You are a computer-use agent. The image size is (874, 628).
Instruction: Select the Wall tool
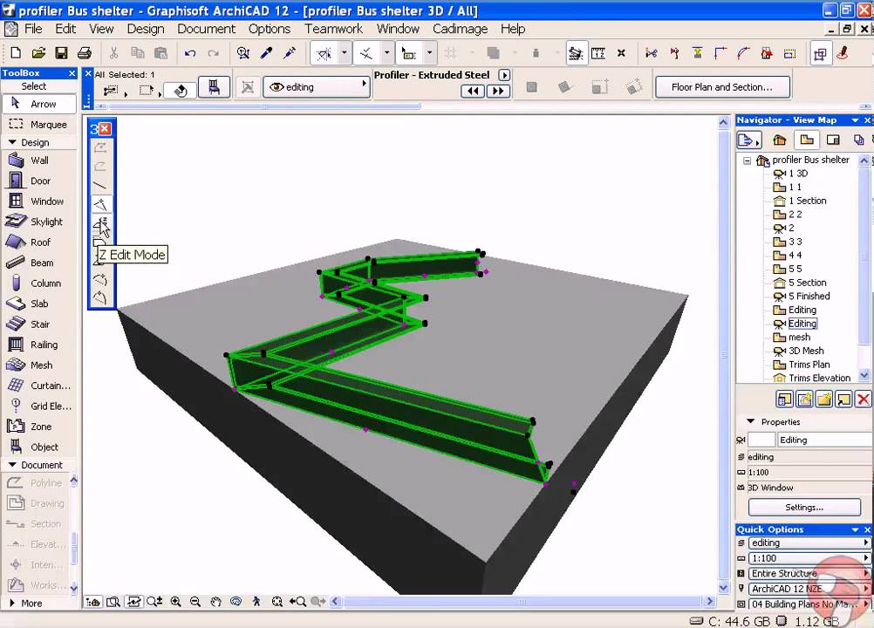[x=39, y=160]
